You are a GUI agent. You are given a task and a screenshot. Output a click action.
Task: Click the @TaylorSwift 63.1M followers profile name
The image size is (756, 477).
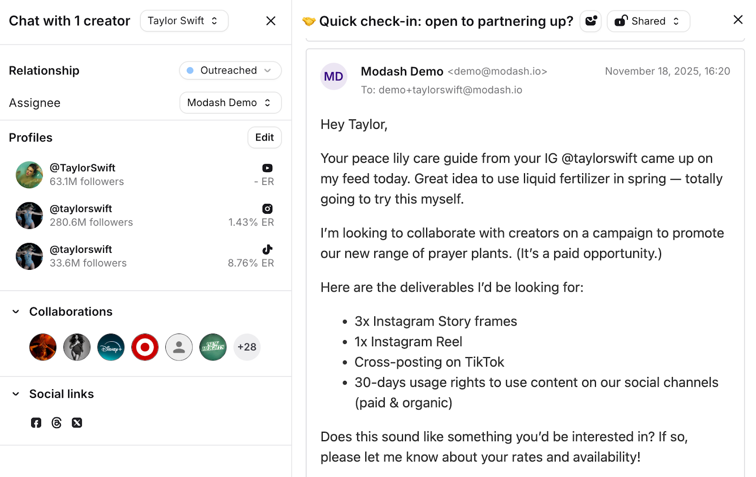(x=83, y=168)
